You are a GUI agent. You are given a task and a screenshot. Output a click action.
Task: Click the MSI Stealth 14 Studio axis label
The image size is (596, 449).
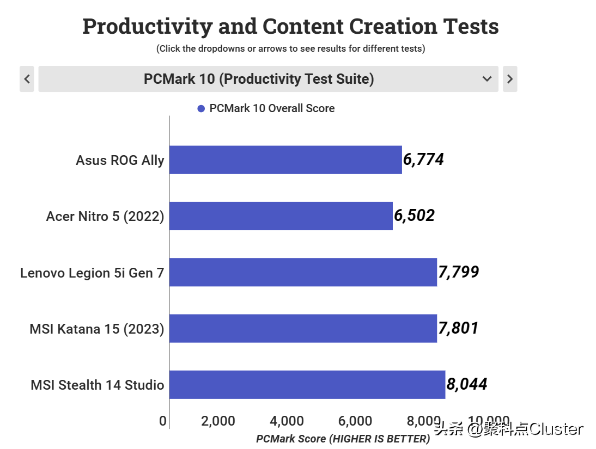coord(98,385)
